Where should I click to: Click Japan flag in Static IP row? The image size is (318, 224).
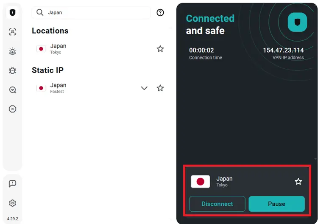[41, 88]
